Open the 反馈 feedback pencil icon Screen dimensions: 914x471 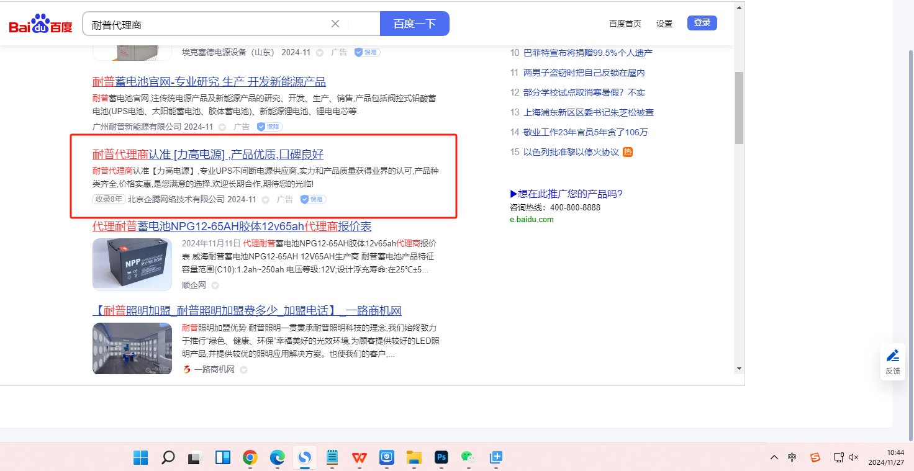point(893,356)
